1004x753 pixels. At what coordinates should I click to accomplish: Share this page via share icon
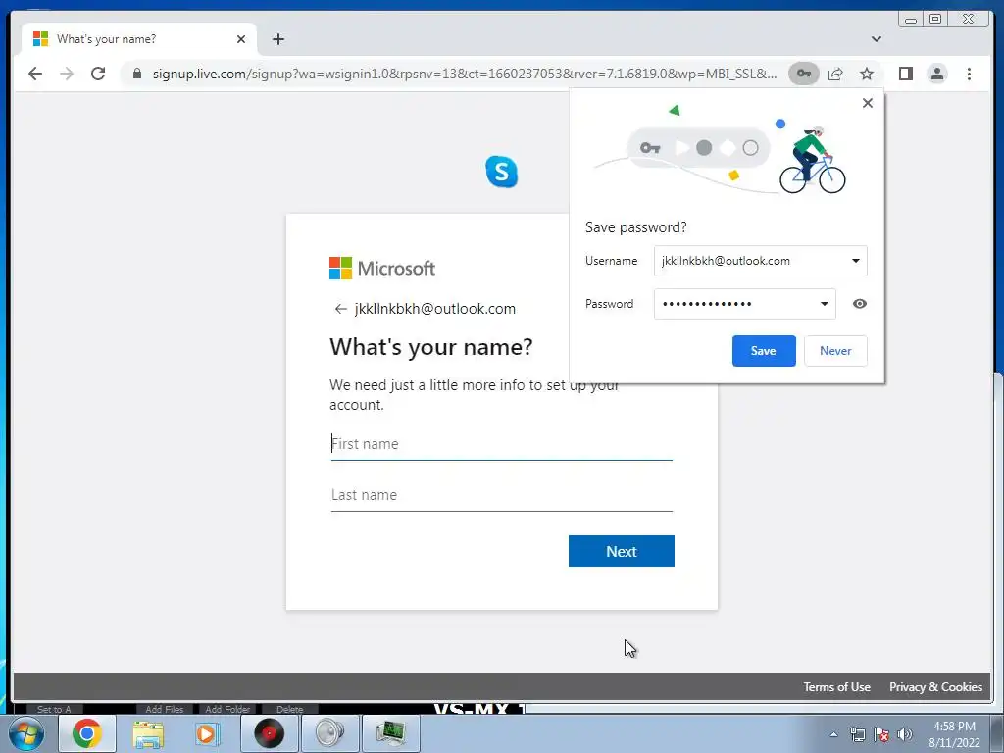835,74
